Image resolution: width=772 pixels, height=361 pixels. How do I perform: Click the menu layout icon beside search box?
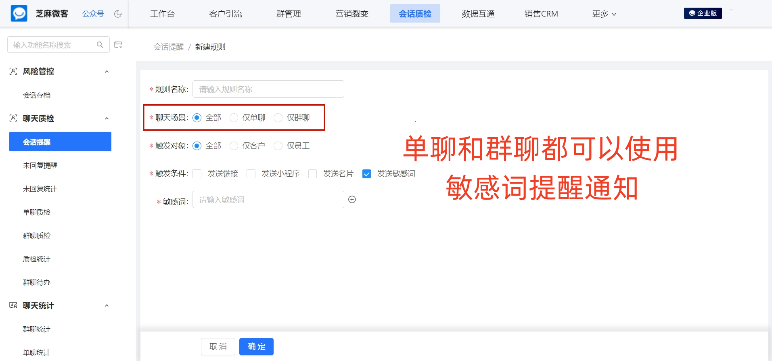point(118,45)
